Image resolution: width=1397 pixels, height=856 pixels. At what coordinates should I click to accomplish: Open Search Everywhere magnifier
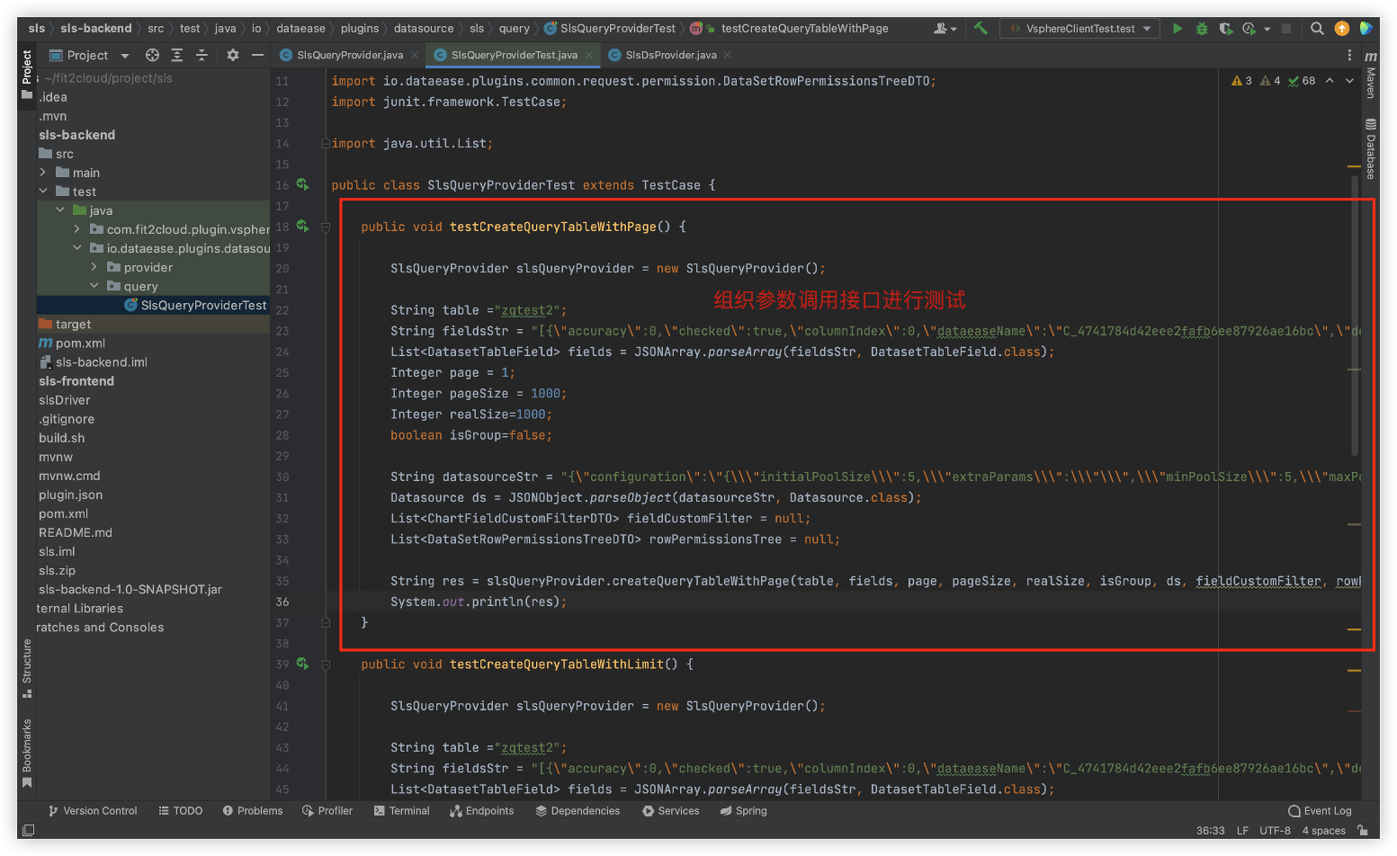1317,29
